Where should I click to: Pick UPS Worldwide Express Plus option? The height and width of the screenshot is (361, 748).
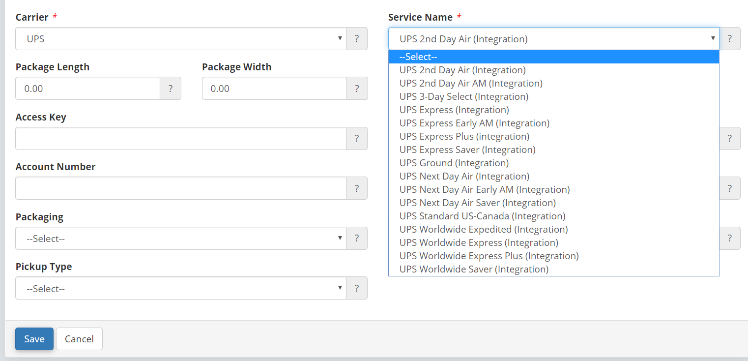[489, 256]
